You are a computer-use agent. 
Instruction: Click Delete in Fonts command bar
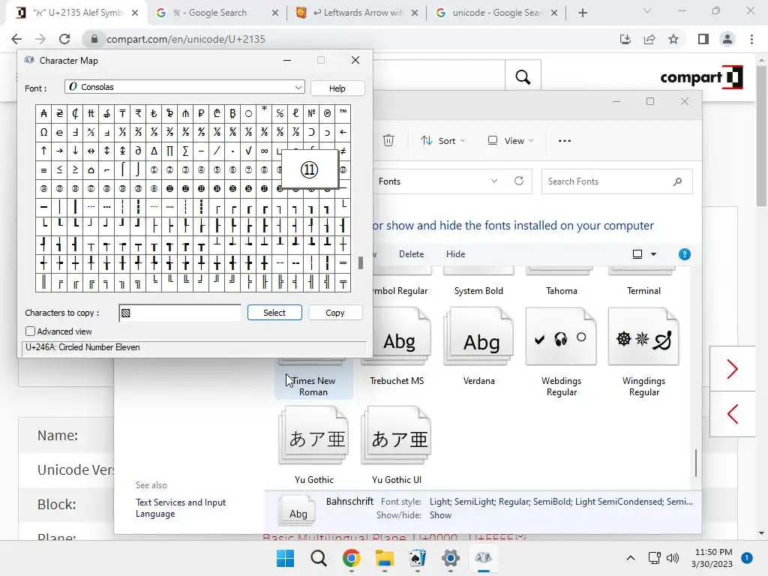(411, 254)
